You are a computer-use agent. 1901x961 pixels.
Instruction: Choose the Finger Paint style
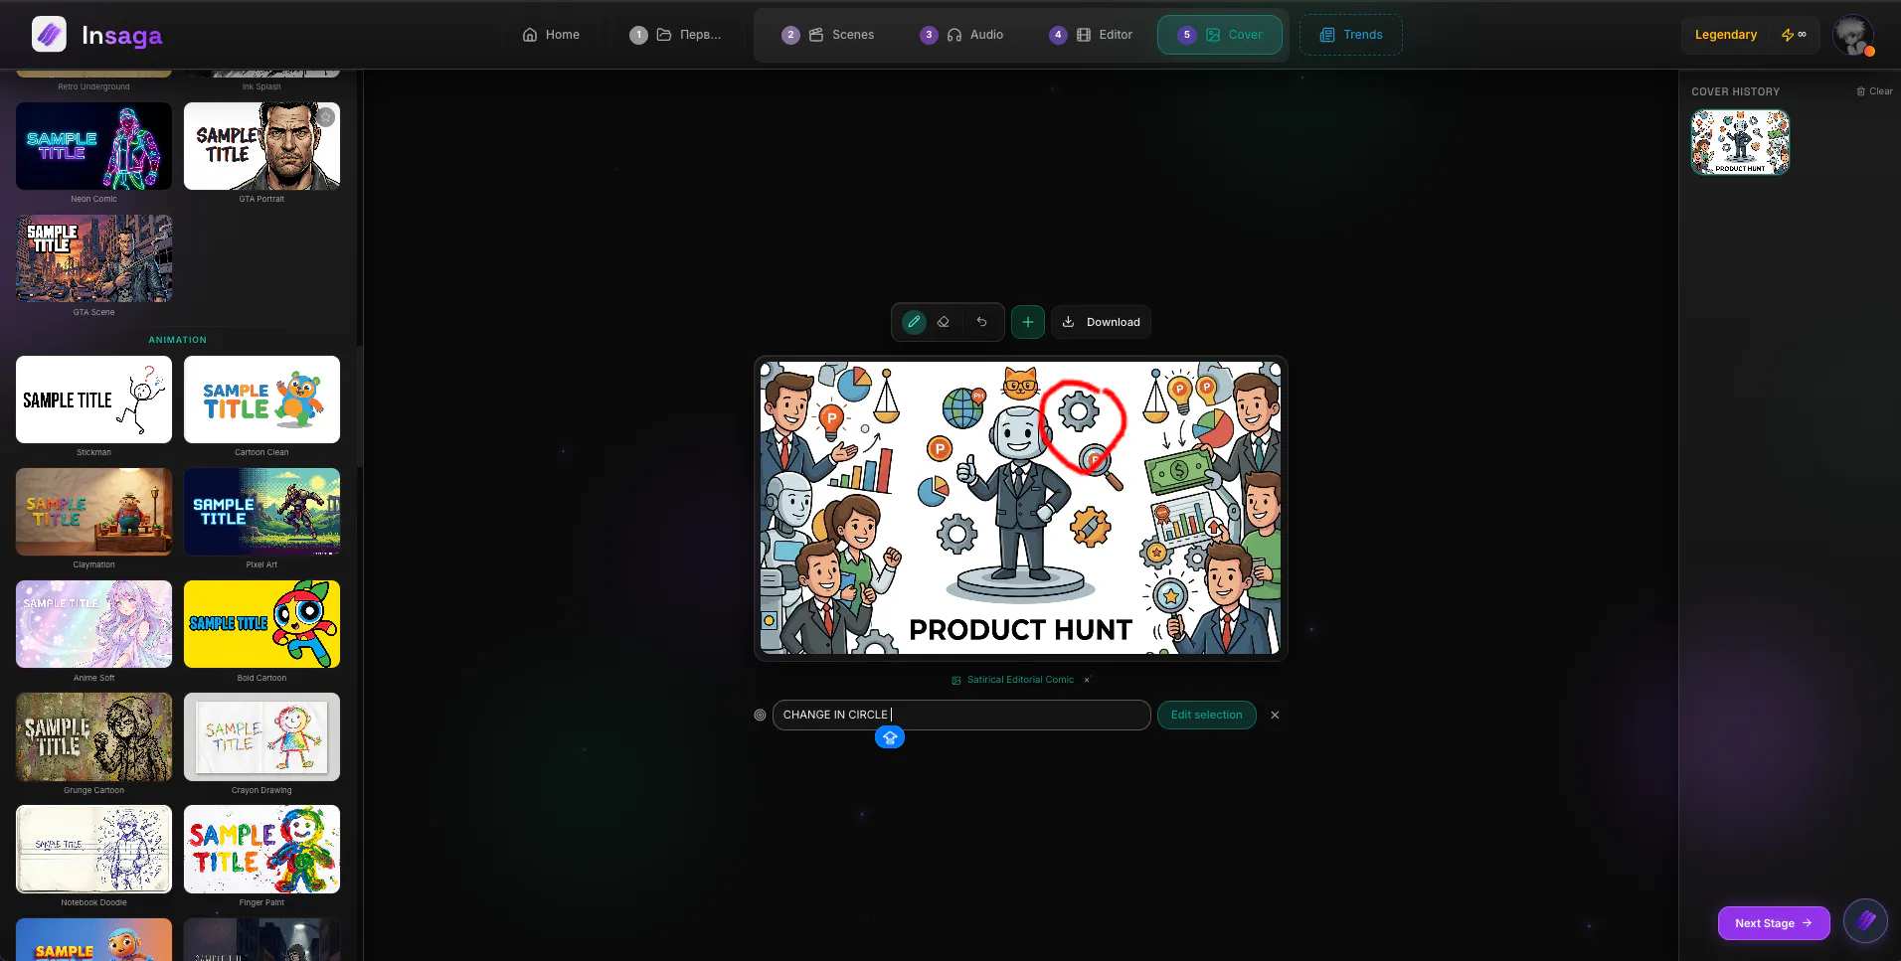pos(262,850)
